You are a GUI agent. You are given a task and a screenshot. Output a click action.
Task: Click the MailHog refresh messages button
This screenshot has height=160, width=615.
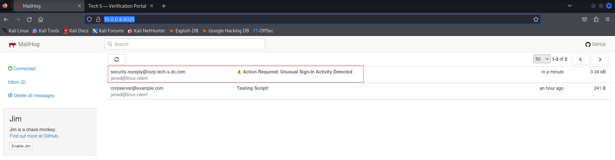(116, 59)
